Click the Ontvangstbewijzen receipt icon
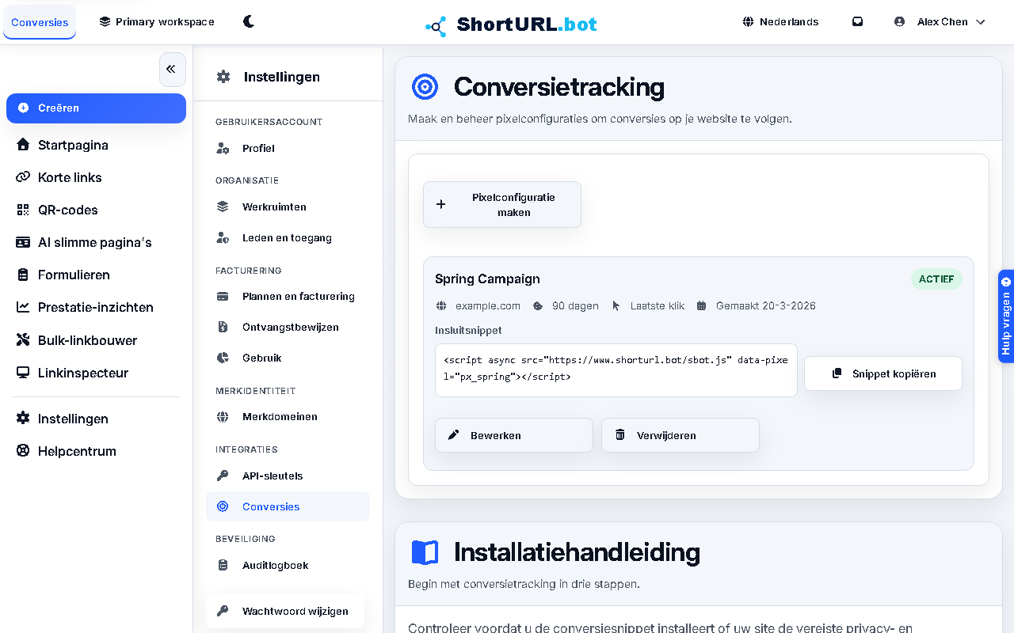The height and width of the screenshot is (633, 1014). tap(223, 327)
